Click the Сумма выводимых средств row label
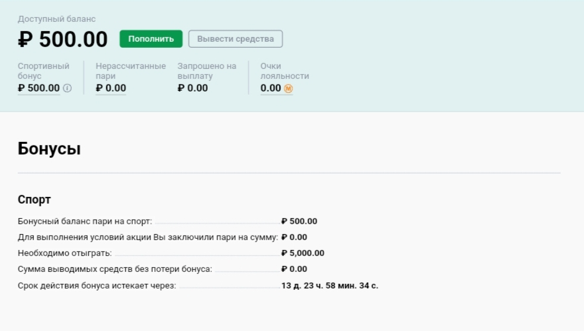This screenshot has height=331, width=584. [115, 269]
